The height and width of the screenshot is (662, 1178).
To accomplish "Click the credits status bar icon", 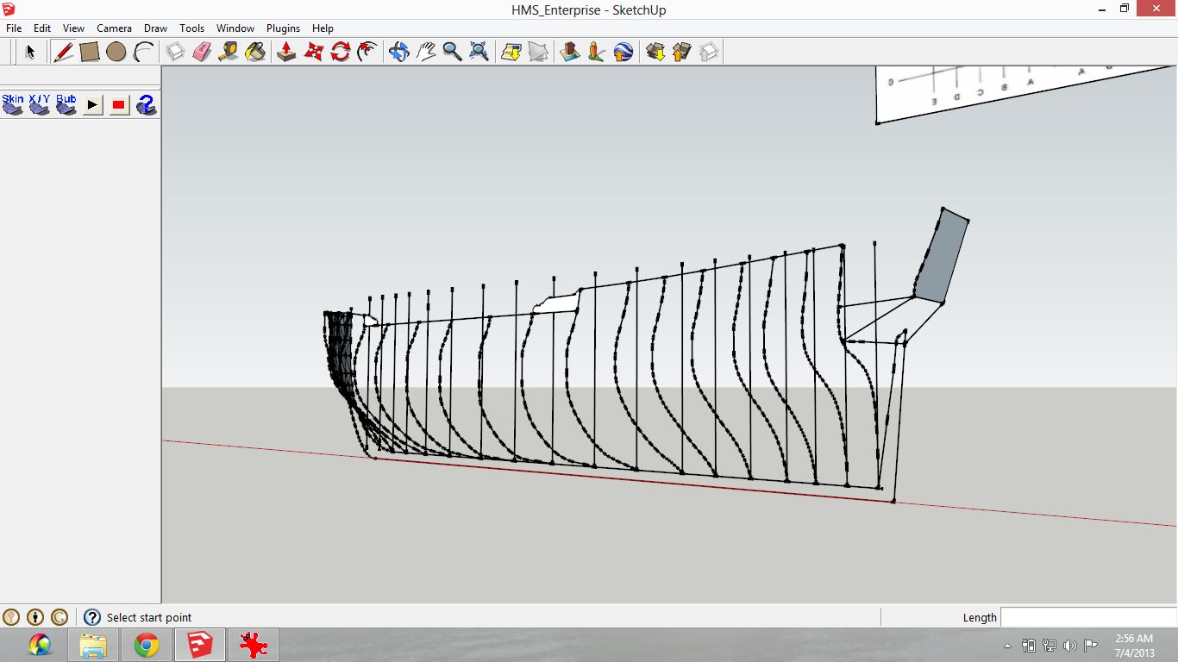I will click(35, 617).
